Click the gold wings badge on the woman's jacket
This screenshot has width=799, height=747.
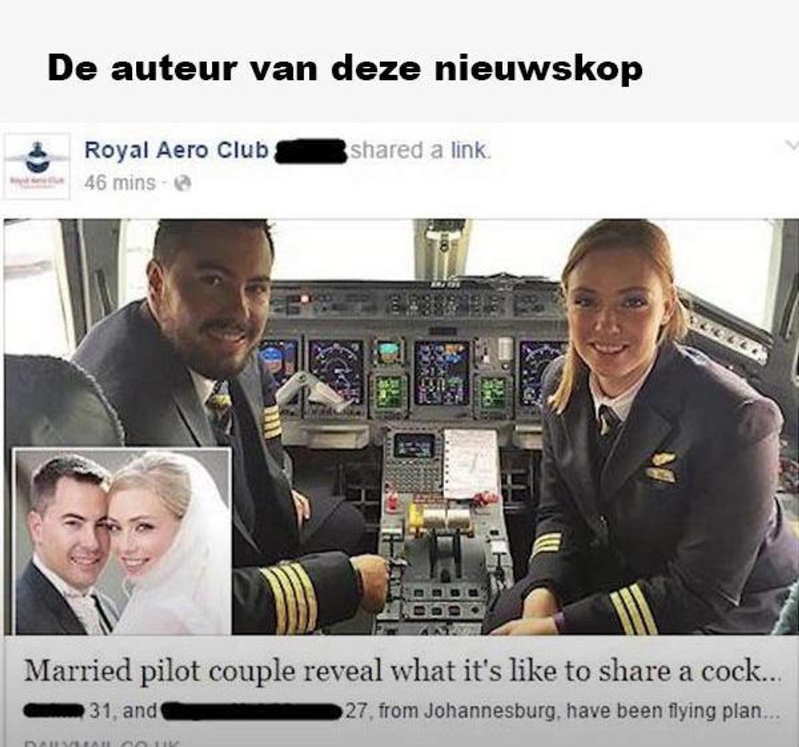[x=663, y=459]
